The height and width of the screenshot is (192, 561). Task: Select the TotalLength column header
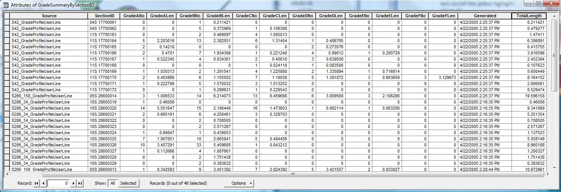[x=529, y=16]
